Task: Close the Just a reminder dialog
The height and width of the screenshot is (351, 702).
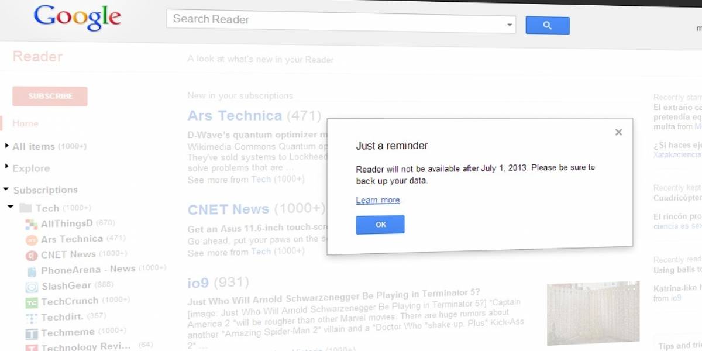Action: (x=618, y=132)
